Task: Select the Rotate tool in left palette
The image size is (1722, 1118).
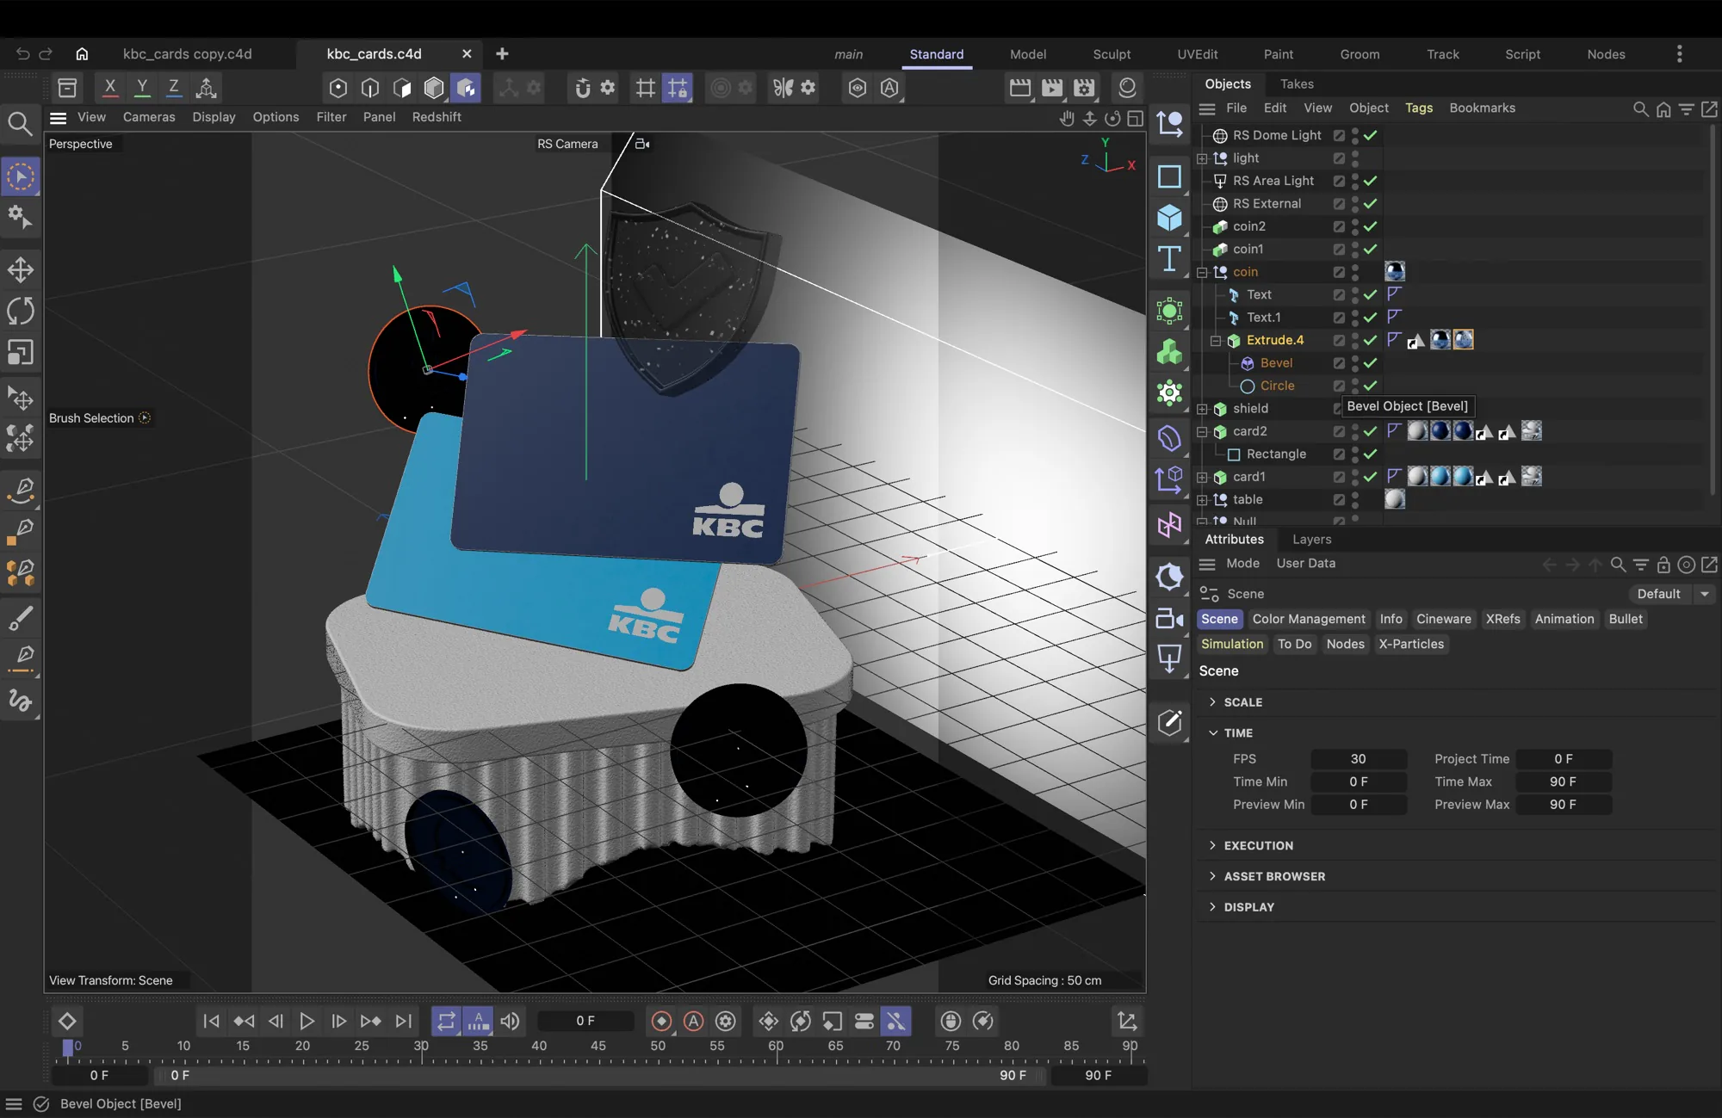Action: point(21,311)
